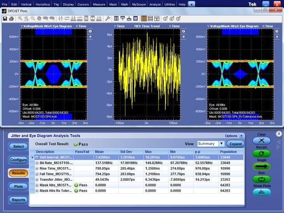This screenshot has width=284, height=213.
Task: Select the zoom out magnifier tool
Action: 33,18
